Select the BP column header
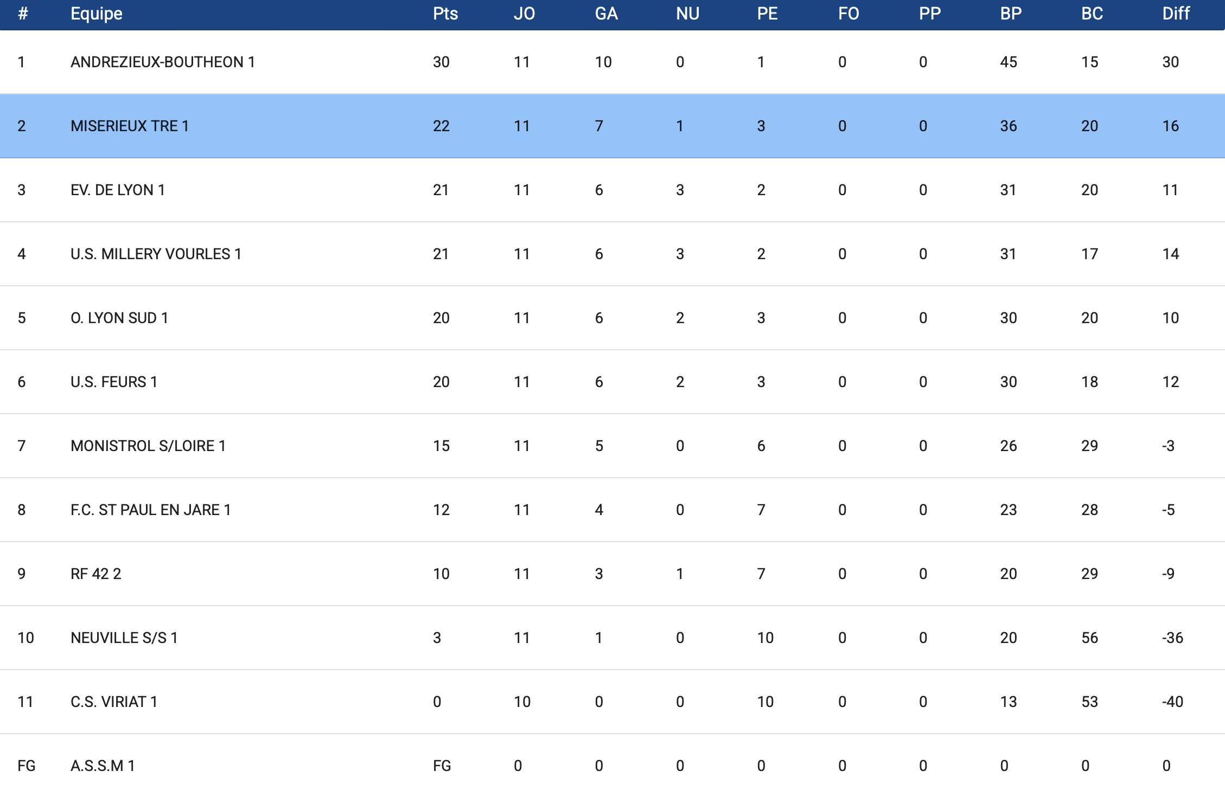Image resolution: width=1225 pixels, height=797 pixels. pyautogui.click(x=1011, y=14)
